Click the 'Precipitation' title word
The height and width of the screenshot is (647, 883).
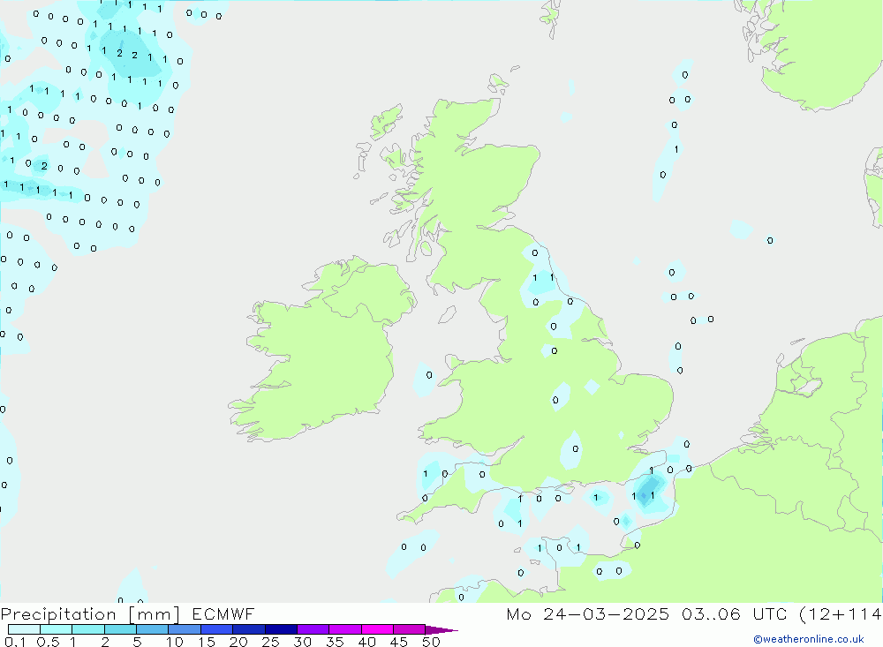tap(58, 614)
